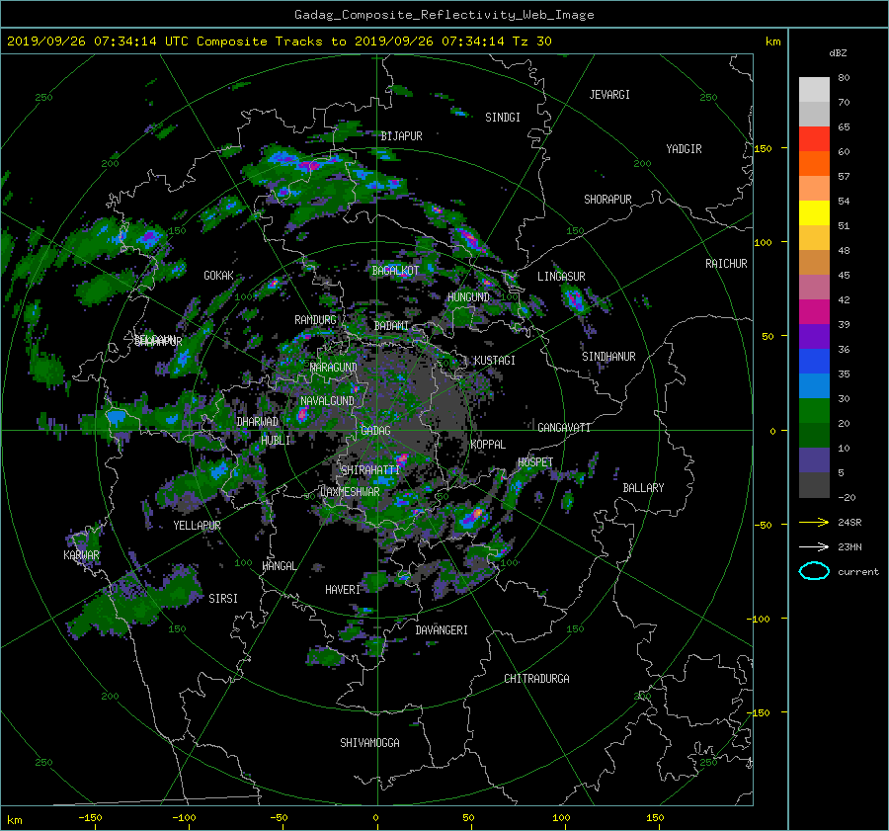The height and width of the screenshot is (831, 889).
Task: Click the HANGAL city label
Action: click(279, 566)
